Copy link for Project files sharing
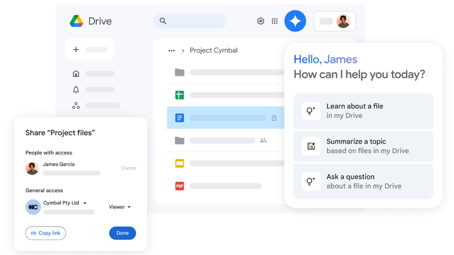Screen dimensions: 454x255 click(45, 233)
